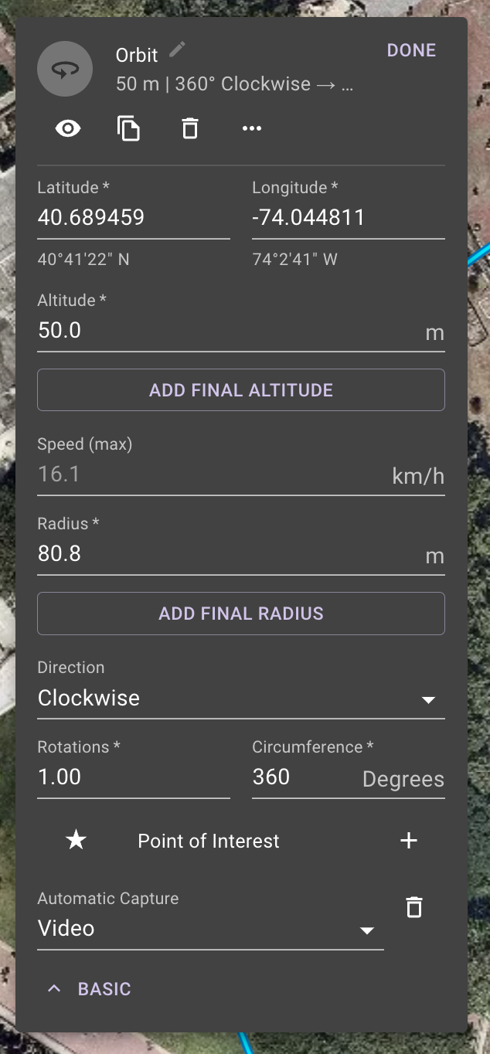The width and height of the screenshot is (490, 1054).
Task: Add a Point of Interest with plus icon
Action: point(409,841)
